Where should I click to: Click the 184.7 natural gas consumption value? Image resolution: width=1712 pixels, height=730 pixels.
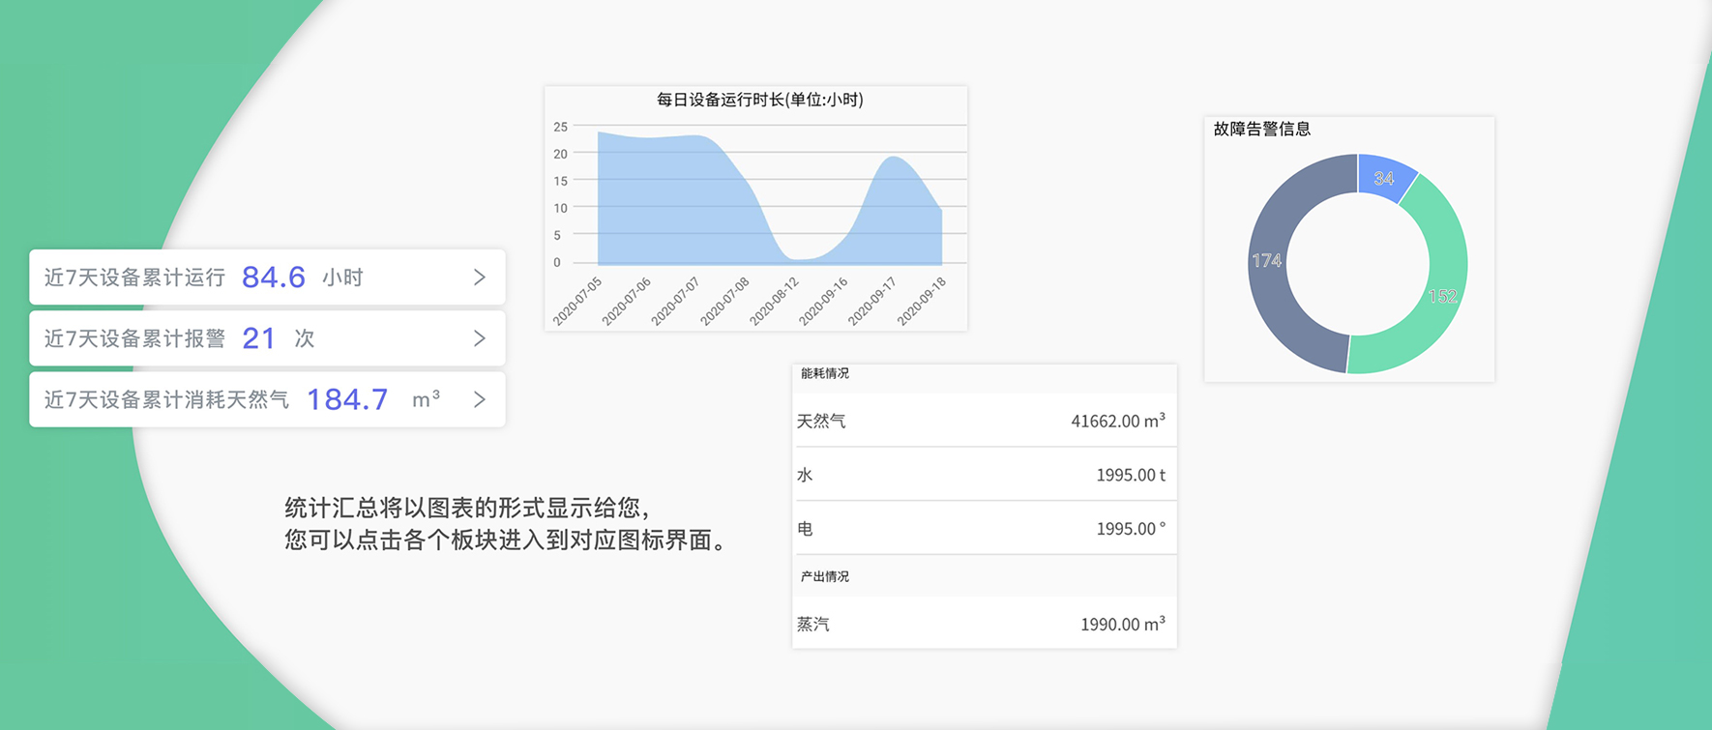347,399
